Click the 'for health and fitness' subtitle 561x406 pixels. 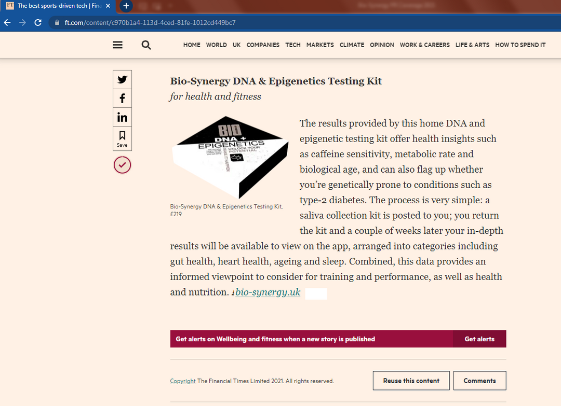click(216, 96)
